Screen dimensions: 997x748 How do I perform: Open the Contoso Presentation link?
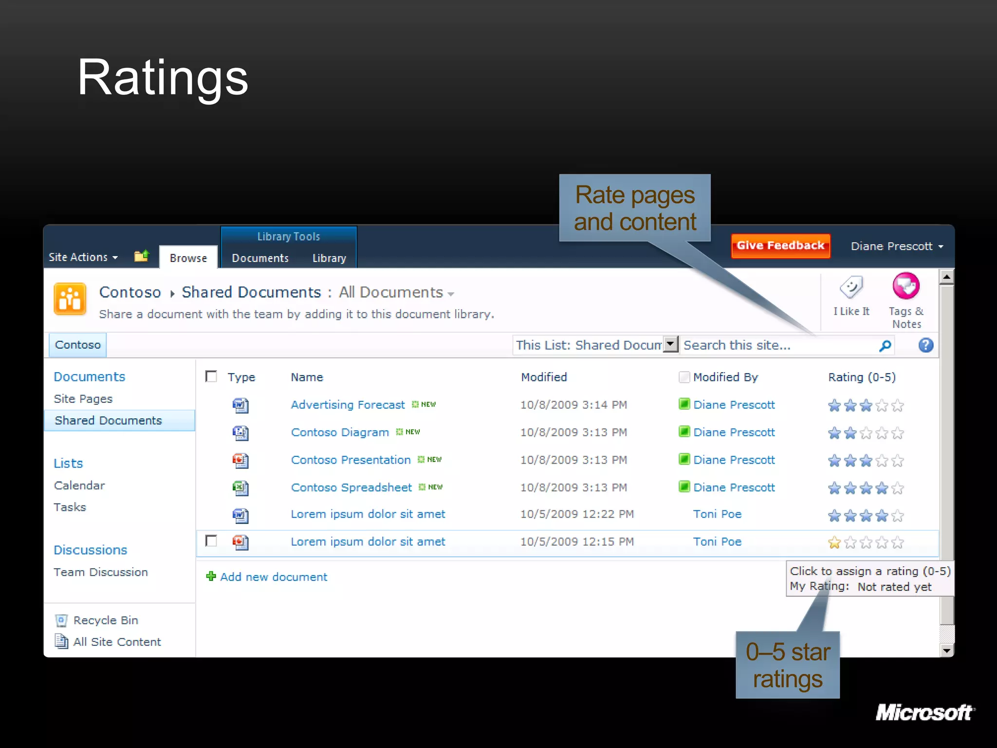351,460
